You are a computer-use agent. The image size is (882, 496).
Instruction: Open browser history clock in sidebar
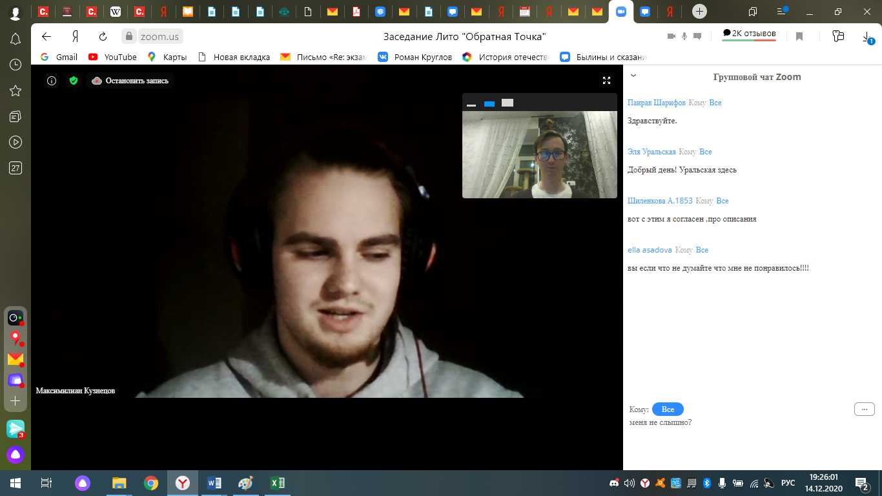(x=15, y=65)
